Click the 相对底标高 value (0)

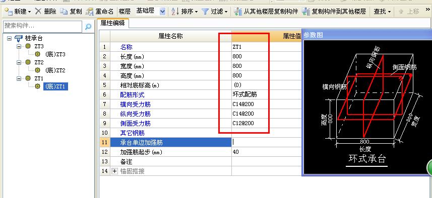tap(267, 85)
